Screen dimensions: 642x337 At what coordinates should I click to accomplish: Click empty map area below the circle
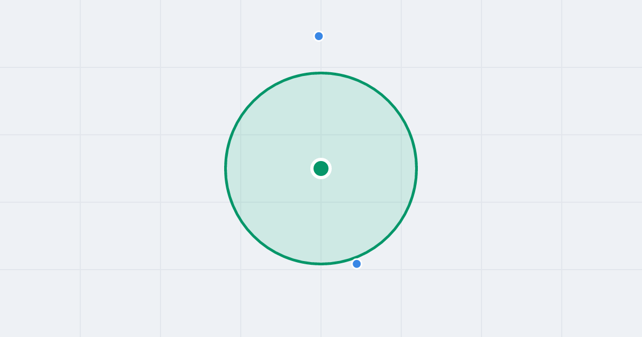(321, 302)
